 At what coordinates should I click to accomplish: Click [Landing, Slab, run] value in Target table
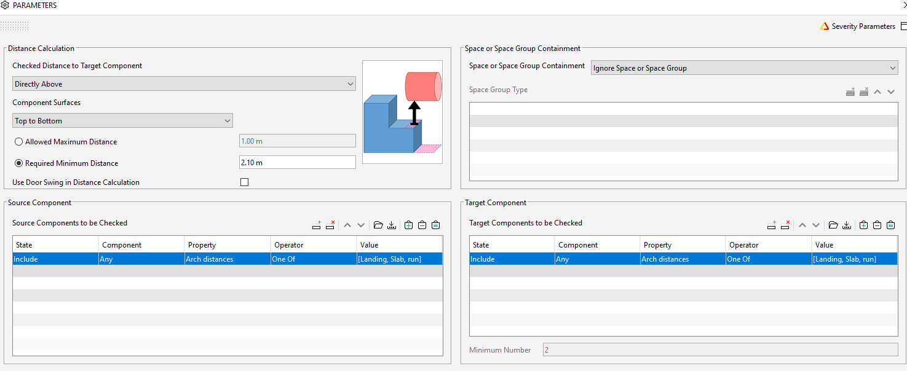pyautogui.click(x=855, y=259)
